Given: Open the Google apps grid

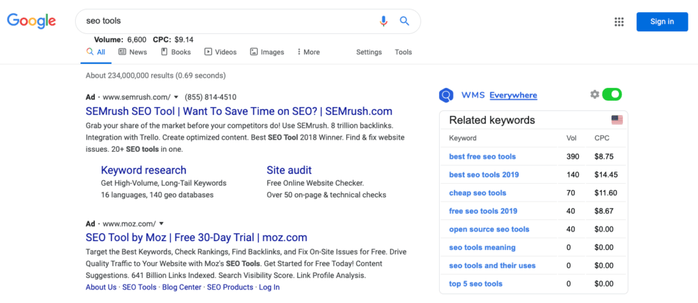Looking at the screenshot, I should click(619, 22).
